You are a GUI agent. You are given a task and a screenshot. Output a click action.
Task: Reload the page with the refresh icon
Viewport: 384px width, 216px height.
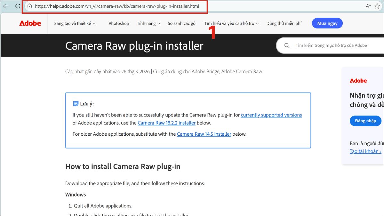coord(18,6)
